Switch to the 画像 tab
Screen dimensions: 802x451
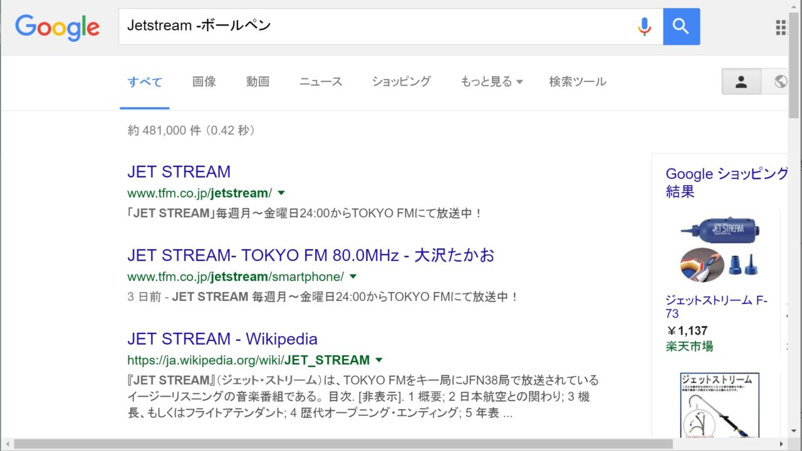point(204,82)
